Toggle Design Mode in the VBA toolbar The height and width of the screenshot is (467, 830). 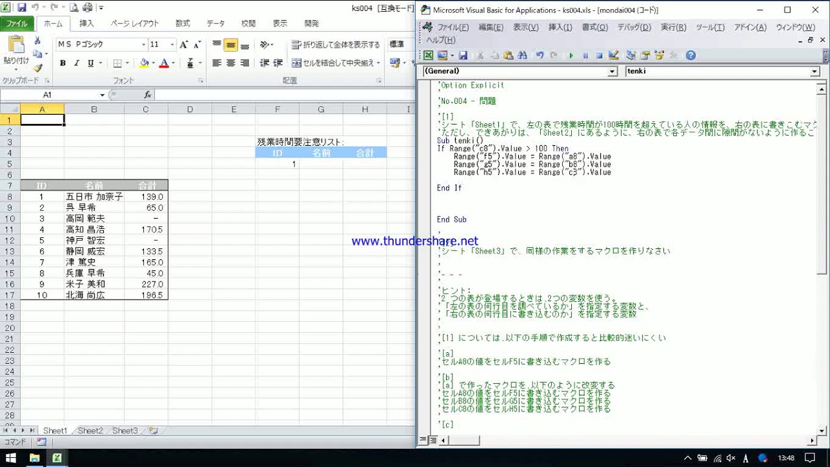[x=613, y=56]
